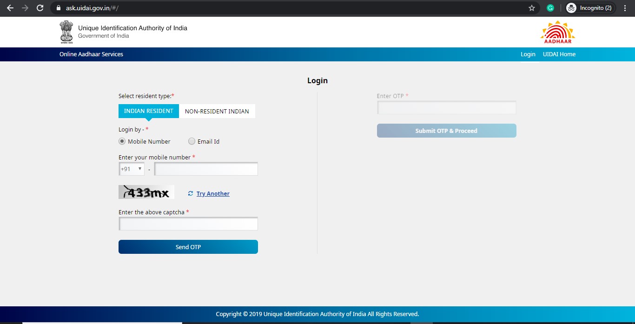Screen dimensions: 635x324
Task: Click the browser back arrow
Action: tap(10, 8)
